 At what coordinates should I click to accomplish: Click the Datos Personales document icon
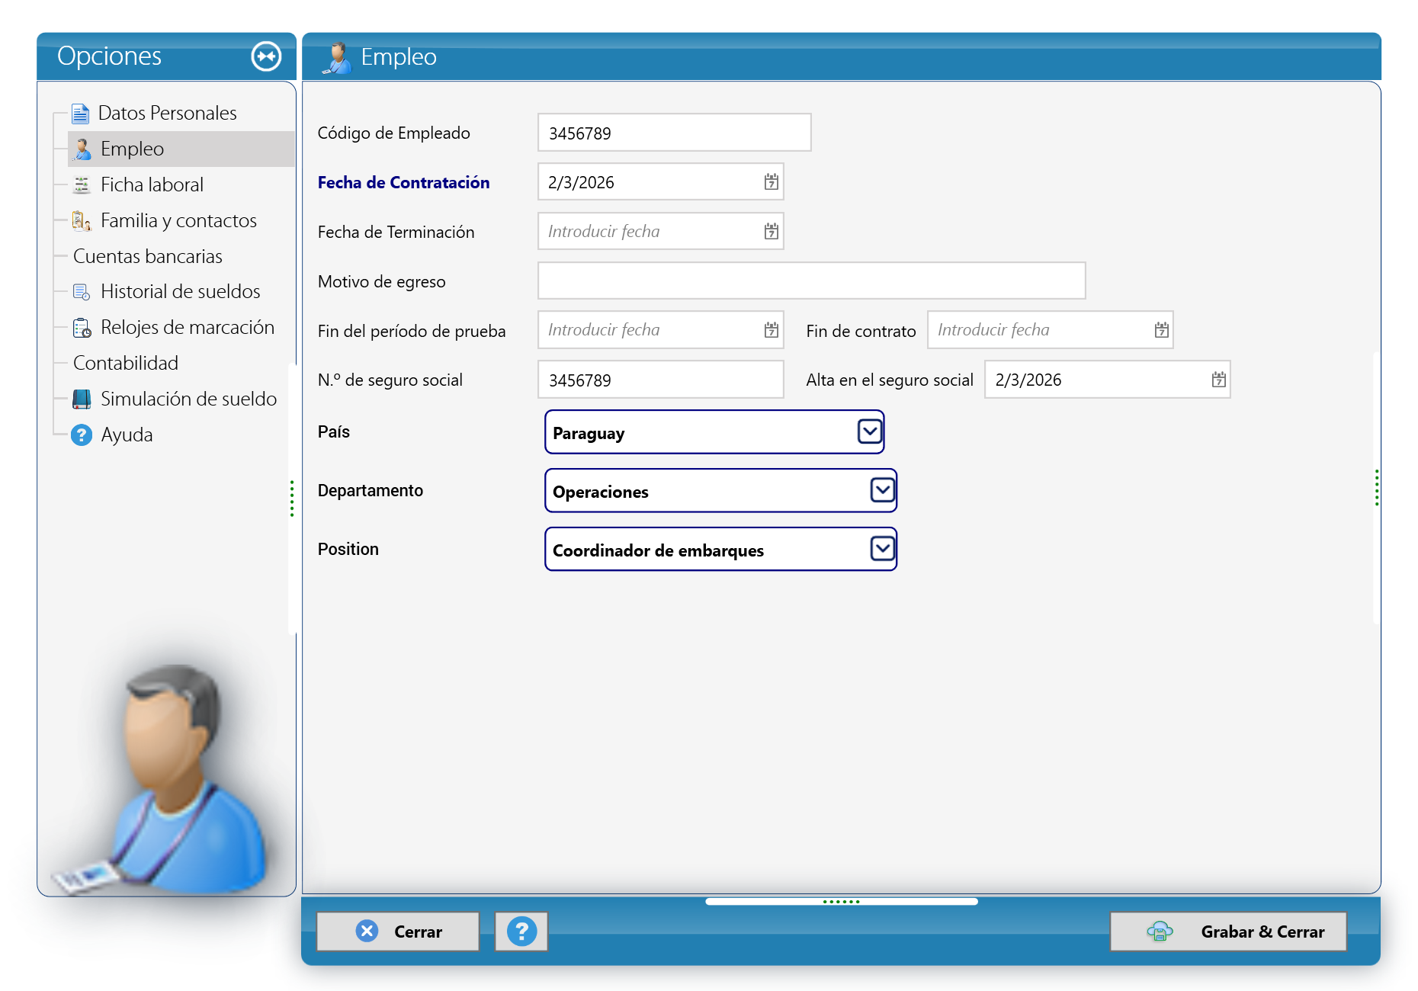pos(80,114)
